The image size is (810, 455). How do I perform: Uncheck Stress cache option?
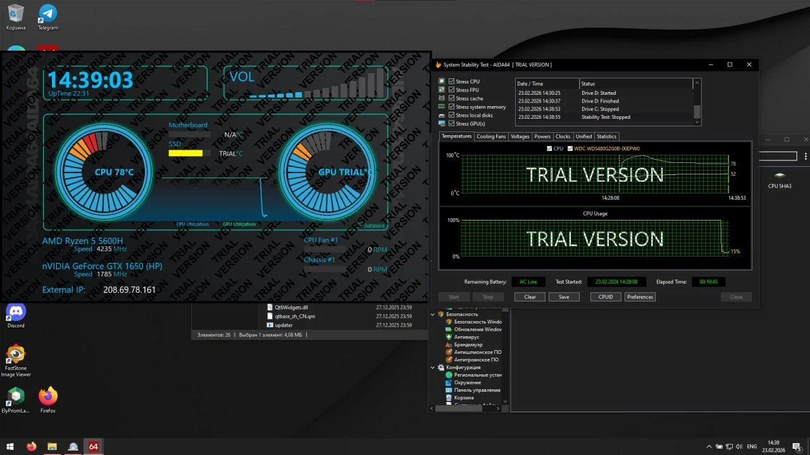click(451, 99)
